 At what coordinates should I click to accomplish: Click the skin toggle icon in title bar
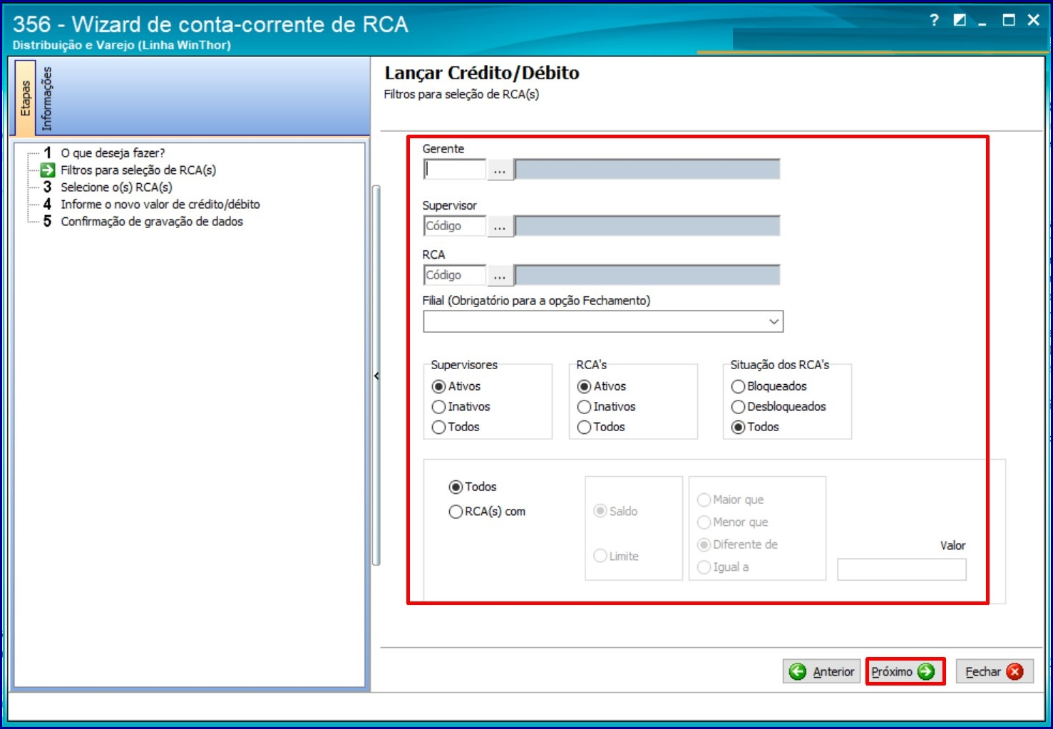[960, 20]
